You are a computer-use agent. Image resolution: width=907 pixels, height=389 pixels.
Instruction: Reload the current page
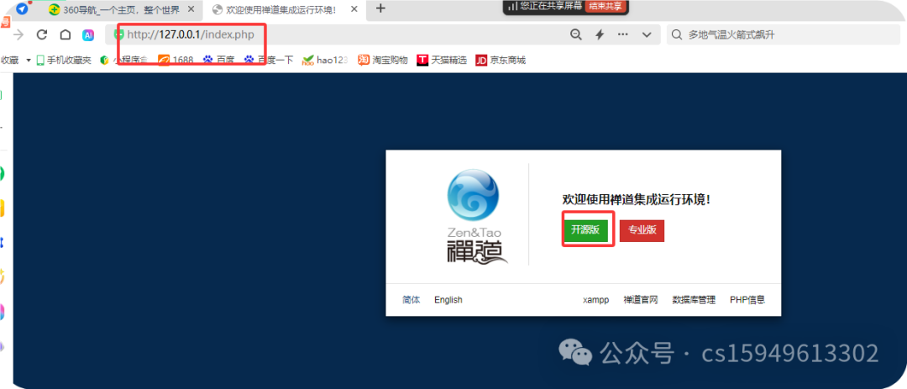(x=42, y=34)
